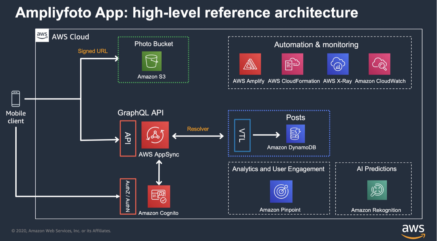Select the Amazon Rekognition icon
The width and height of the screenshot is (437, 241).
pyautogui.click(x=377, y=190)
